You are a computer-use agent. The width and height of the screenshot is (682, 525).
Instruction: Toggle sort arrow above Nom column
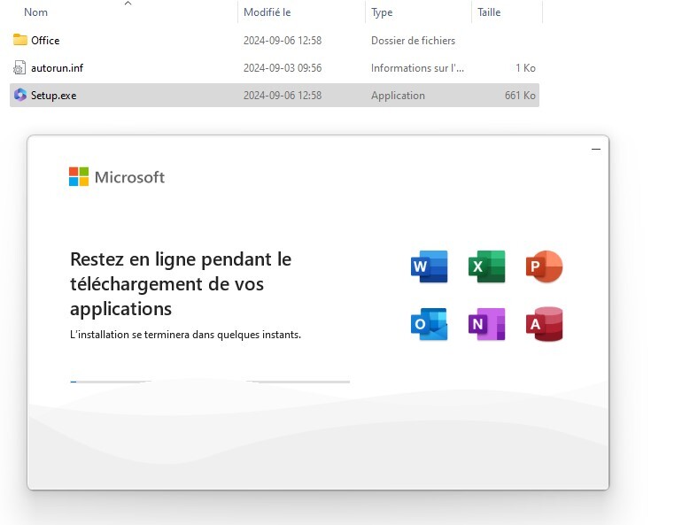coord(128,4)
